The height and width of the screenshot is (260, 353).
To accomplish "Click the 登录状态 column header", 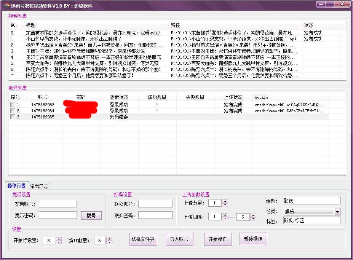I will (119, 97).
